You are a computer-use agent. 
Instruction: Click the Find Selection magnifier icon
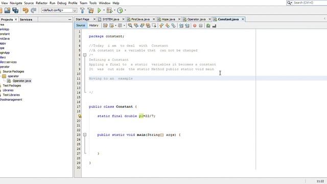pos(130,26)
